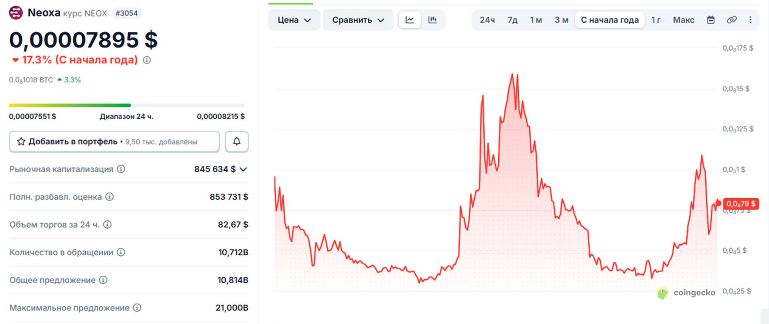Open the Сравнить dropdown
This screenshot has height=324, width=769.
(358, 20)
